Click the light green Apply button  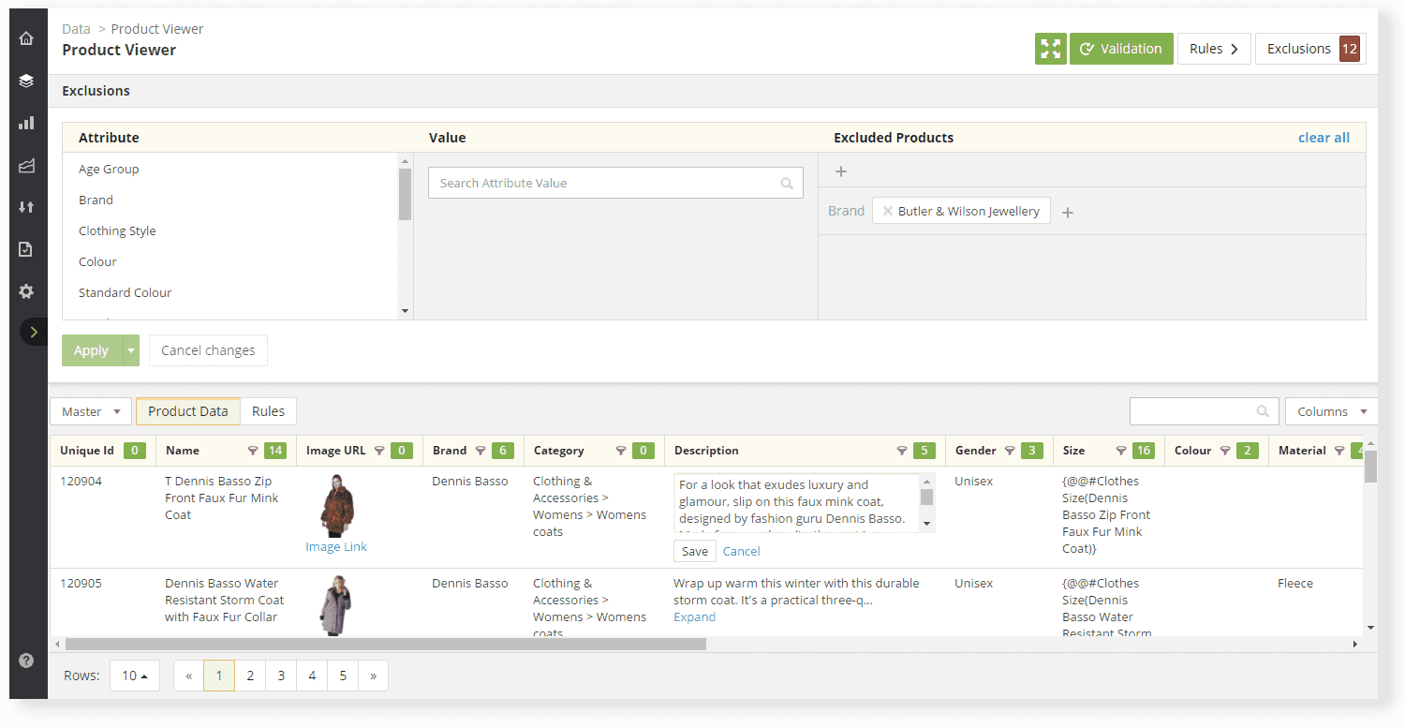pyautogui.click(x=92, y=350)
